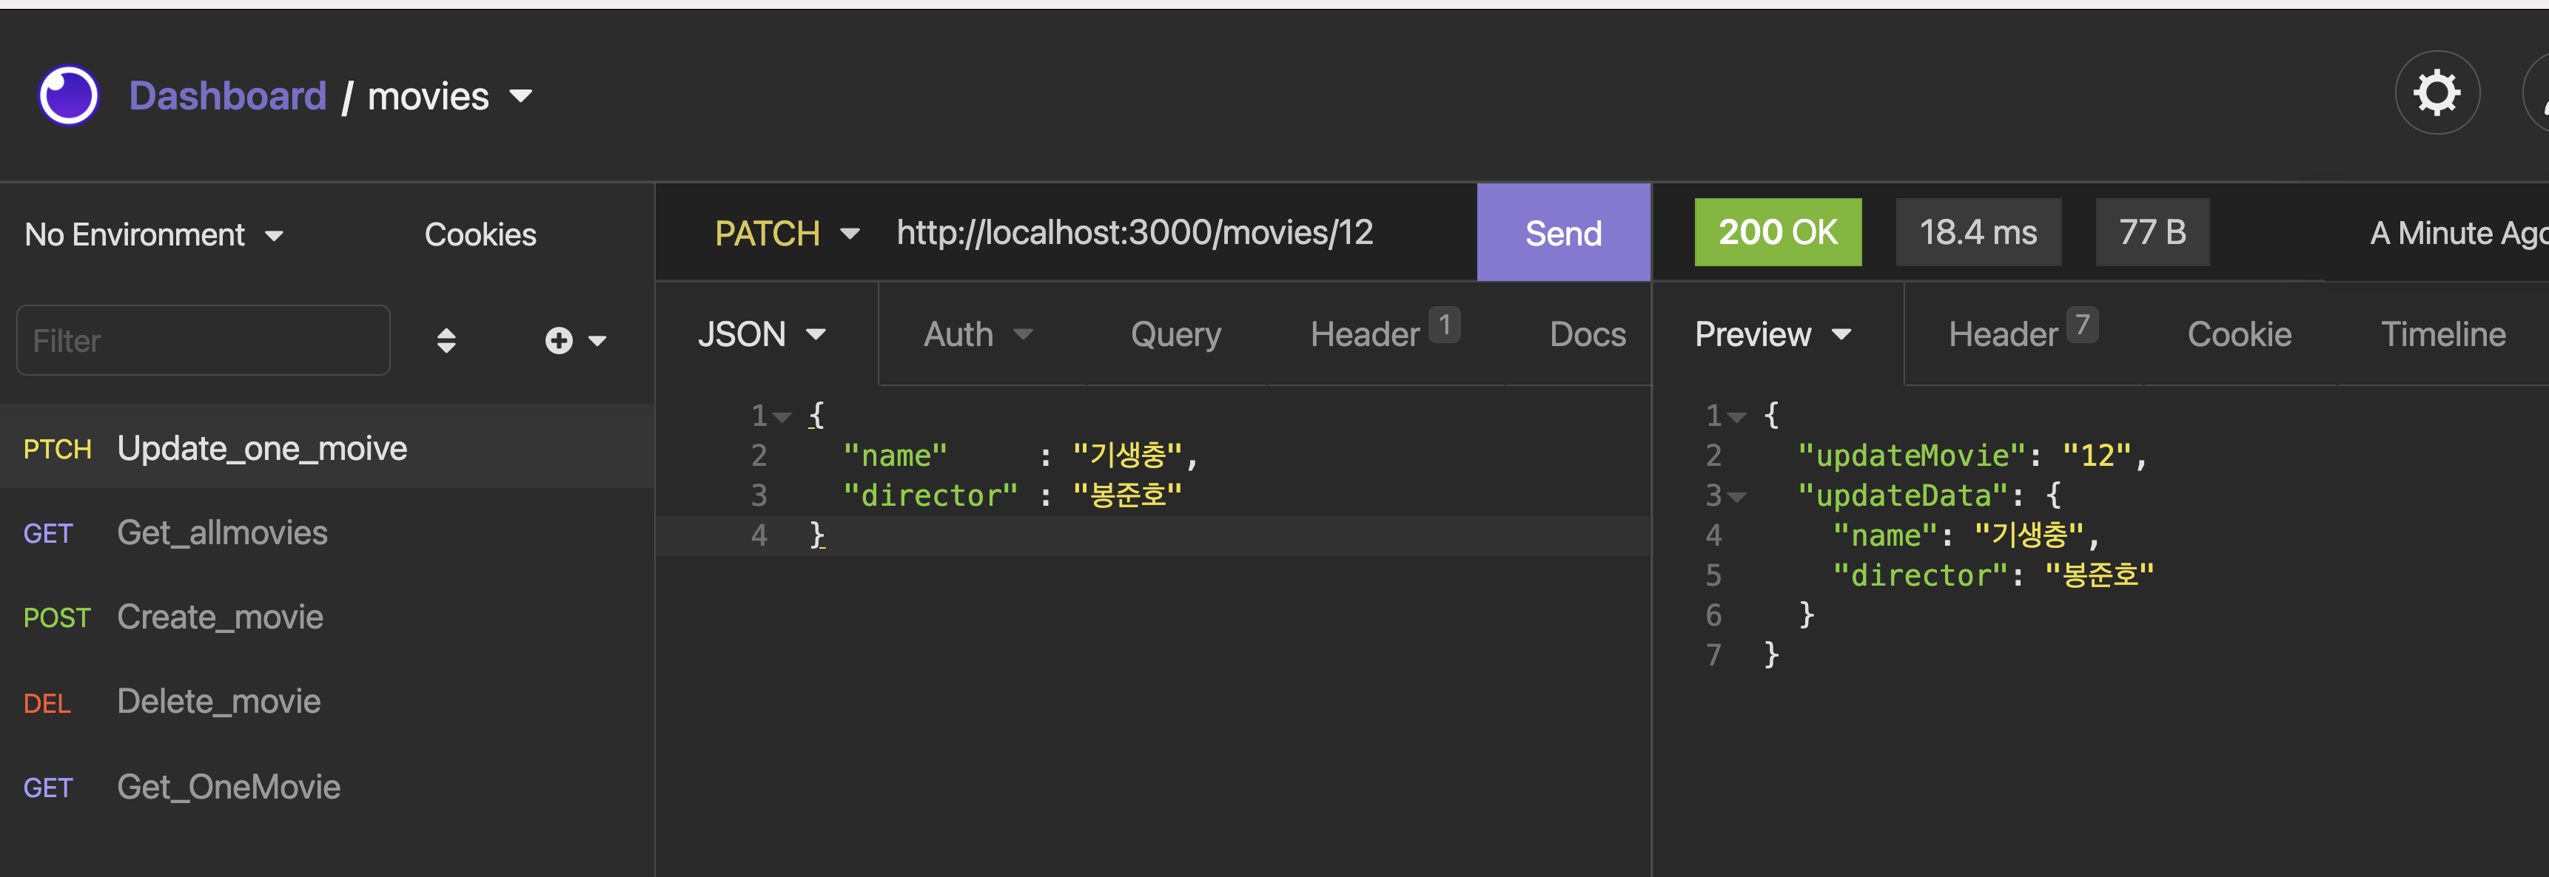Change the PATCH method dropdown
The width and height of the screenshot is (2549, 877).
point(786,234)
